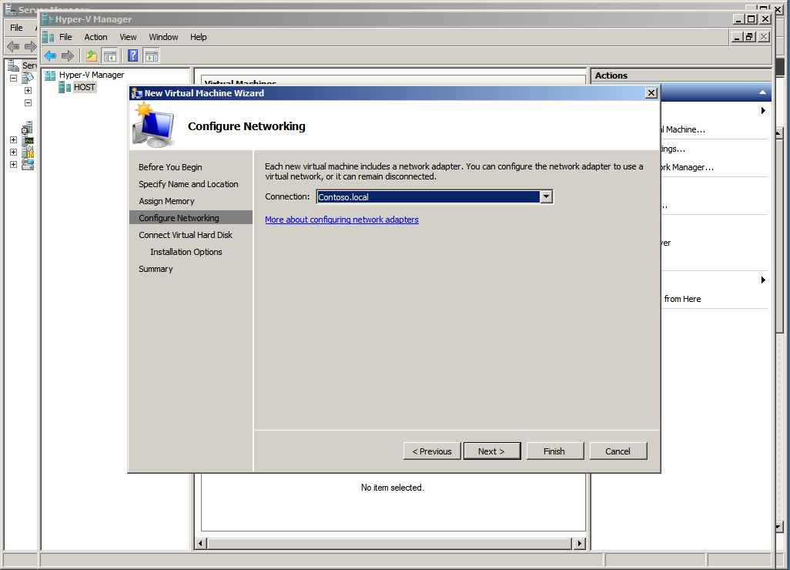The image size is (790, 570).
Task: Maximize the Hyper-V Manager window
Action: pos(752,19)
